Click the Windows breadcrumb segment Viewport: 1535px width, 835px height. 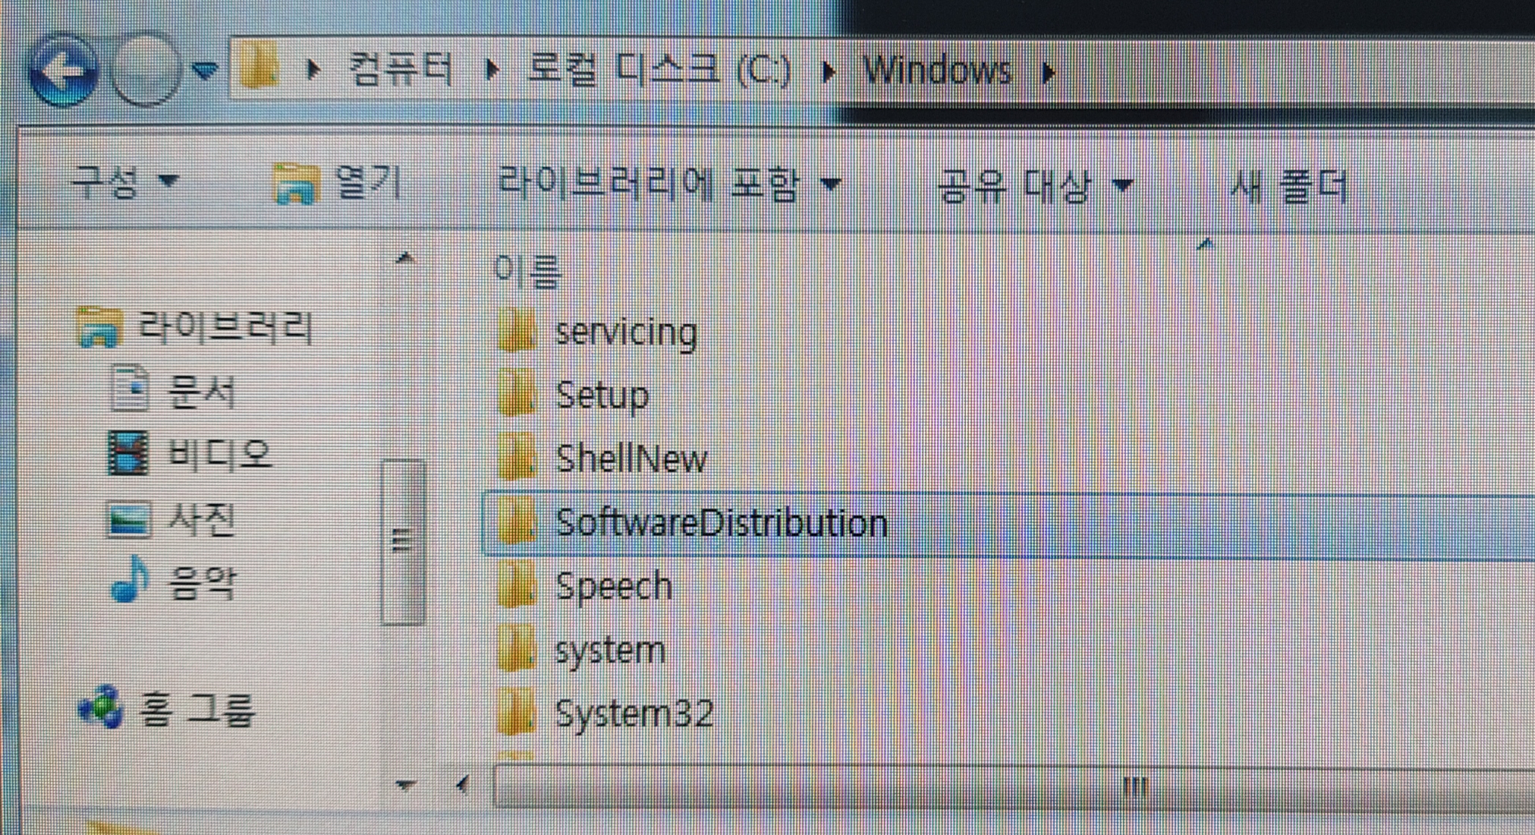pos(938,71)
